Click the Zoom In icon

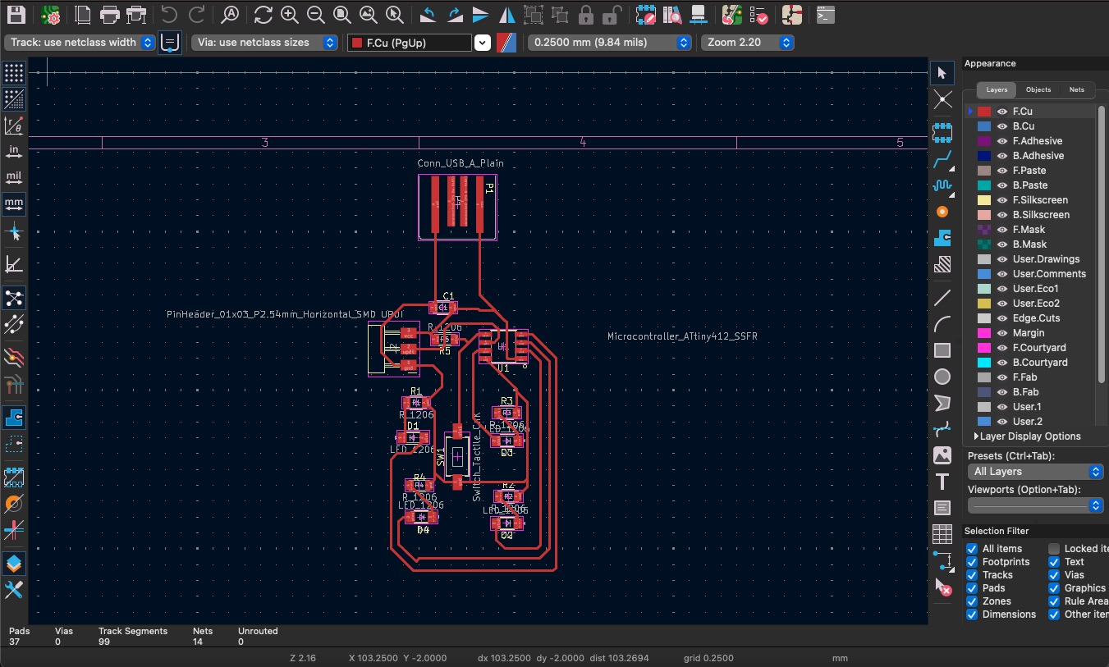click(289, 14)
